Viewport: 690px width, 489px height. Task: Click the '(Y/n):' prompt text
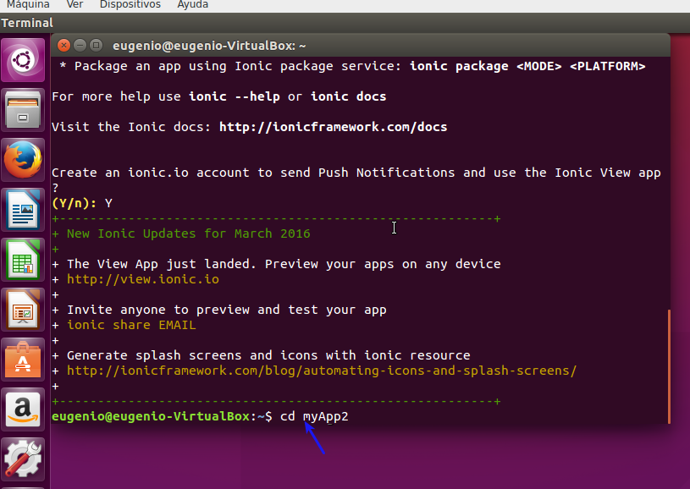click(x=75, y=203)
